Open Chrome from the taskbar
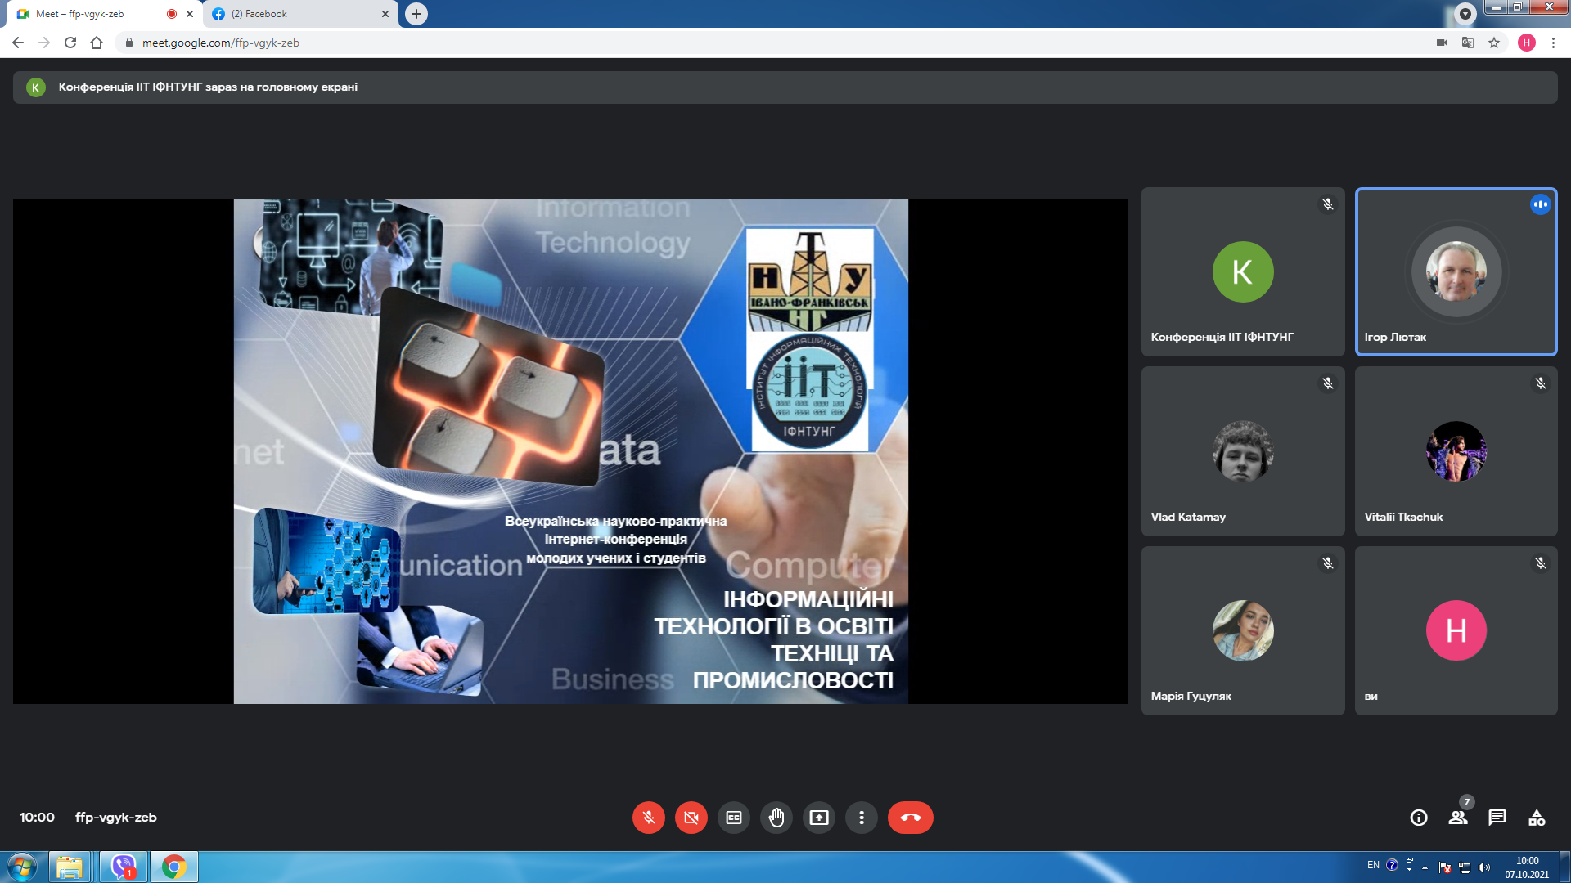The width and height of the screenshot is (1571, 883). point(173,867)
